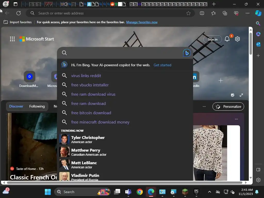Image resolution: width=264 pixels, height=198 pixels.
Task: Select suggestion 'free minecraft download money'
Action: (125, 122)
